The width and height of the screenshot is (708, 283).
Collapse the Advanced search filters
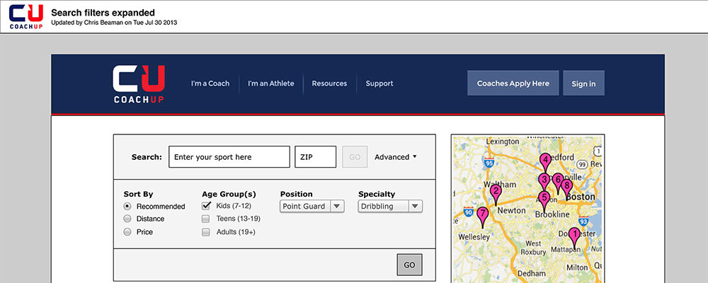pyautogui.click(x=396, y=157)
